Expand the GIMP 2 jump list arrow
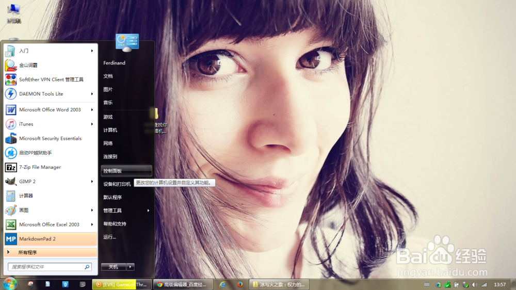Image resolution: width=516 pixels, height=290 pixels. (92, 181)
